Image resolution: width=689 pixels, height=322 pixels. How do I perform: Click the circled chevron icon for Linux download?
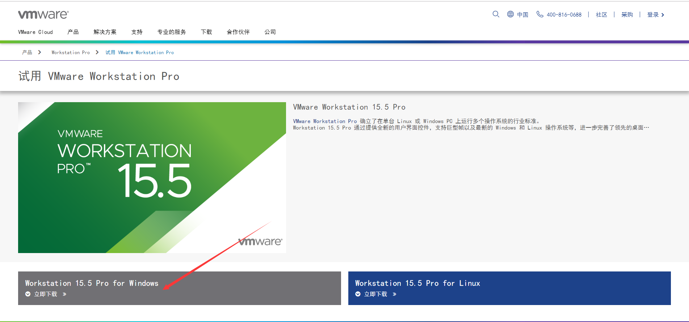coord(358,294)
